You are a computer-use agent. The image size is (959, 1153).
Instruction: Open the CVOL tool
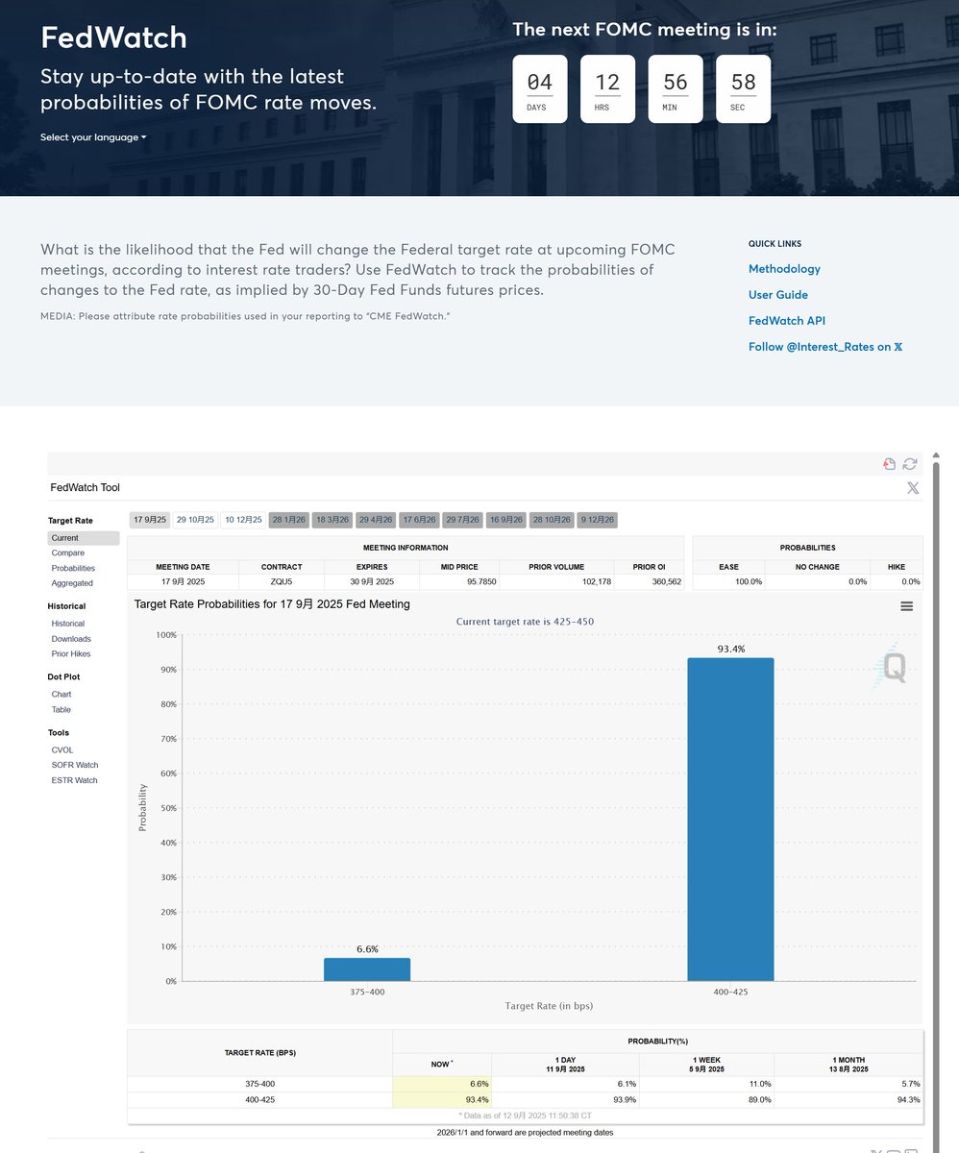point(62,750)
